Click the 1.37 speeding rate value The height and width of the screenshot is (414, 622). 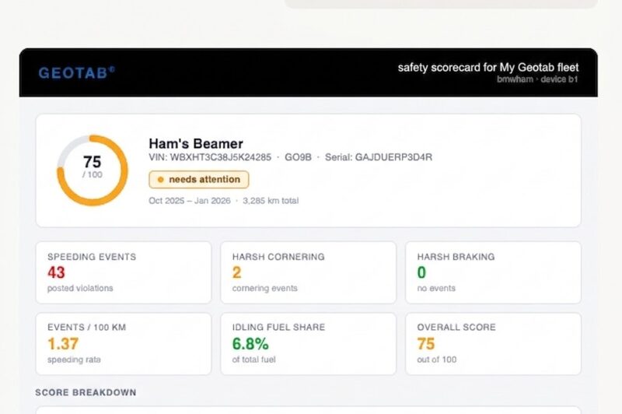coord(63,344)
